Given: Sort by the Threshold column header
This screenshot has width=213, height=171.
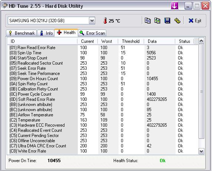Looking at the screenshot, I should (131, 41).
